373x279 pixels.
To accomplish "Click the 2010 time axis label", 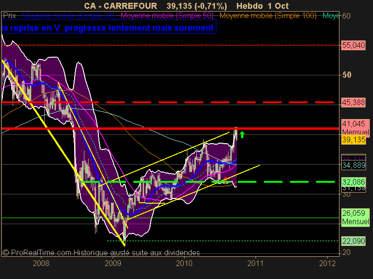I will point(184,263).
